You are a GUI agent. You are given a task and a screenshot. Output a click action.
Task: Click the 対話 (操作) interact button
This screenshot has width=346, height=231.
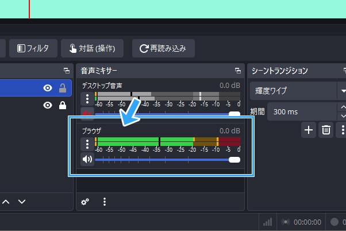click(x=92, y=48)
